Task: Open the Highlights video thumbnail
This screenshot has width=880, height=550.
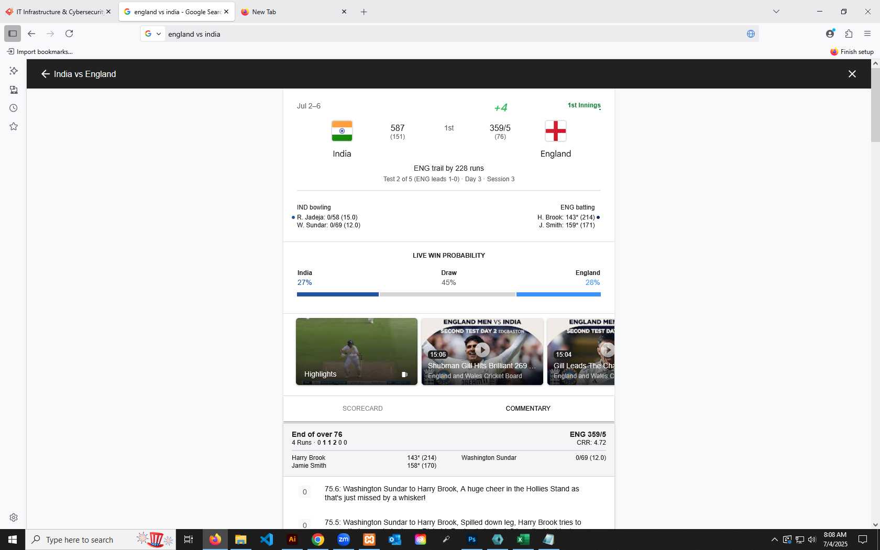Action: (x=357, y=351)
